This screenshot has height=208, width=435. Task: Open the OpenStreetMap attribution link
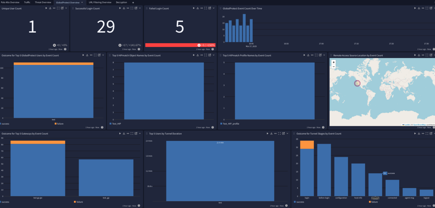(419, 125)
